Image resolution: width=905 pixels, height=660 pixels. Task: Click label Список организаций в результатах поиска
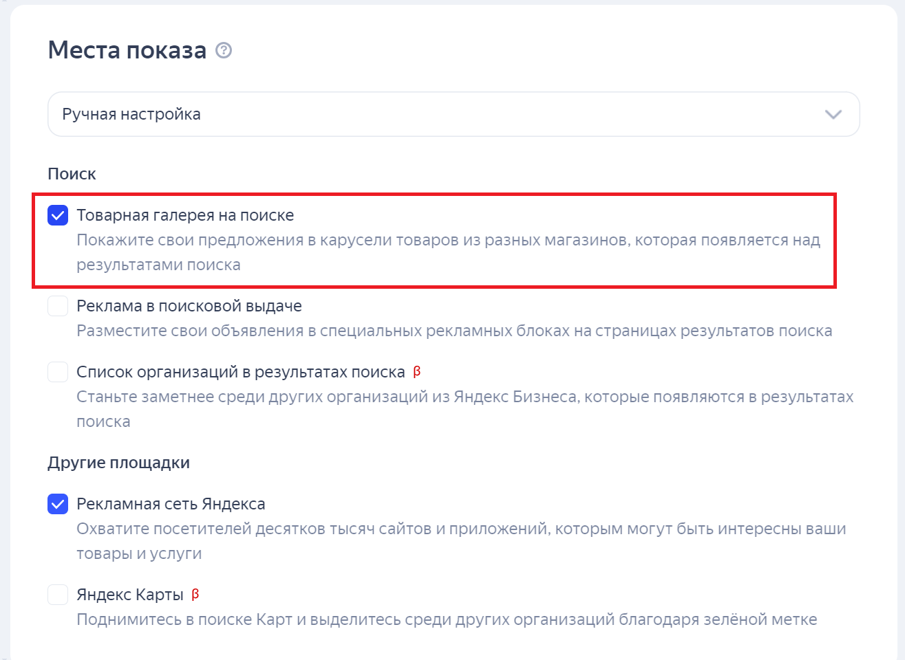point(241,372)
